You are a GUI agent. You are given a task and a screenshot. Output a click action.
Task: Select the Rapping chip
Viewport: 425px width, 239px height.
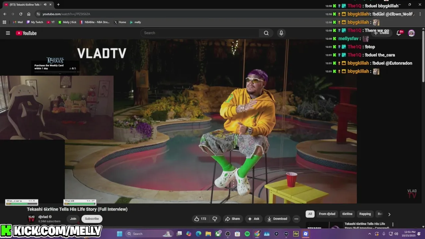click(x=365, y=214)
